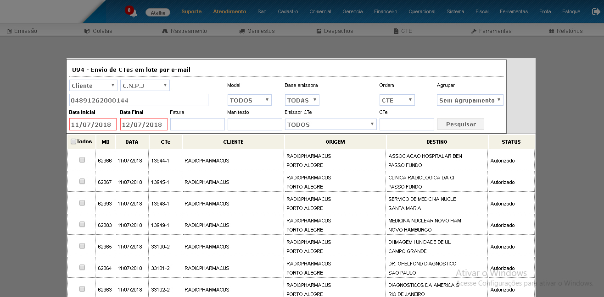Image resolution: width=604 pixels, height=297 pixels.
Task: Click the Data Inicial date field
Action: (x=93, y=124)
